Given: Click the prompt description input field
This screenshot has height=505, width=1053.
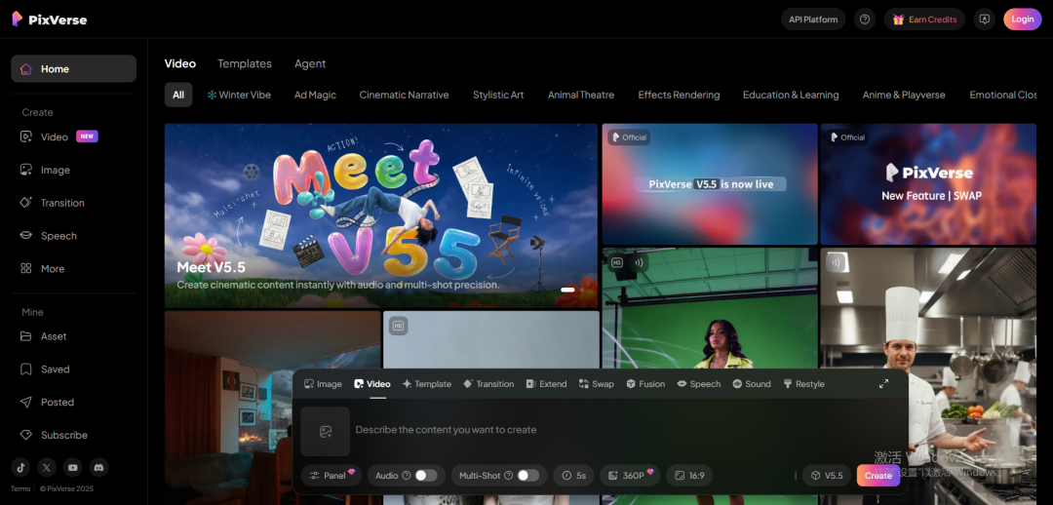Looking at the screenshot, I should point(625,430).
